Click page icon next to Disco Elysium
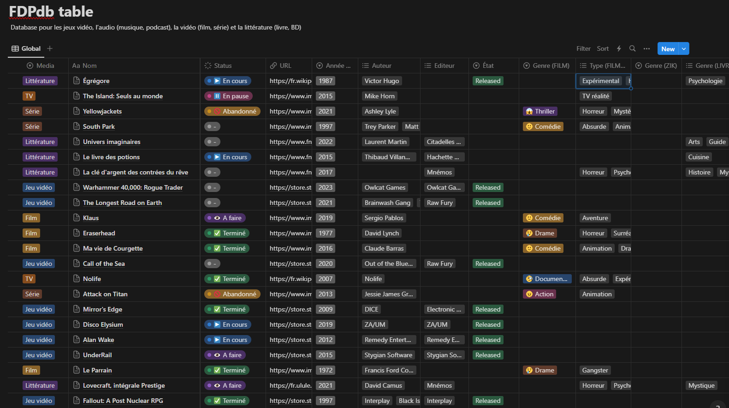Screen dimensions: 729x408 [77, 324]
